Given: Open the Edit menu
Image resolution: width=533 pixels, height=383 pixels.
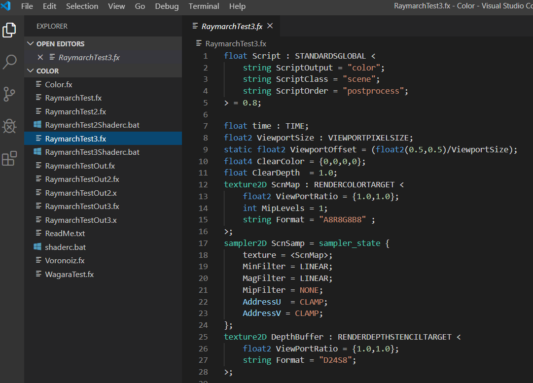Looking at the screenshot, I should pos(49,6).
